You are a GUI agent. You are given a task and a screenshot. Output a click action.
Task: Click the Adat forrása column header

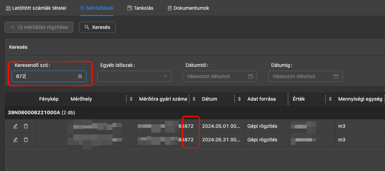point(261,99)
